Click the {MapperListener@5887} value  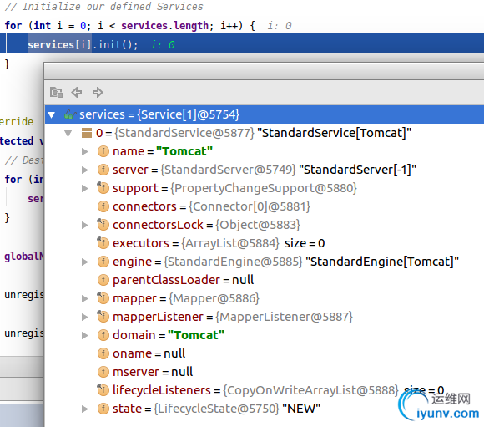click(x=284, y=317)
